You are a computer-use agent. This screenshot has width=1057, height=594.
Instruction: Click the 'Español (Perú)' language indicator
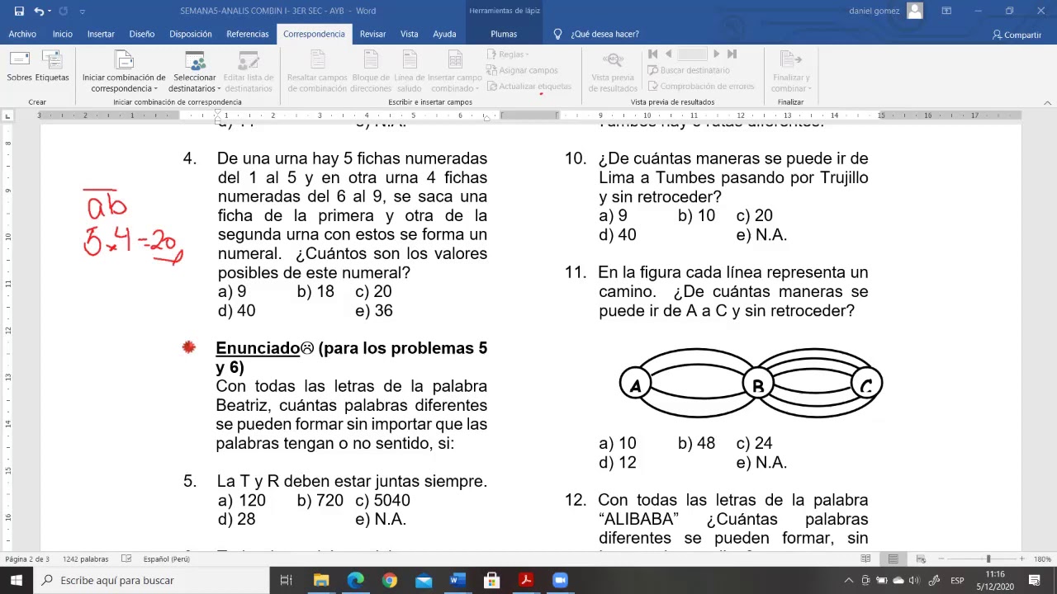167,559
